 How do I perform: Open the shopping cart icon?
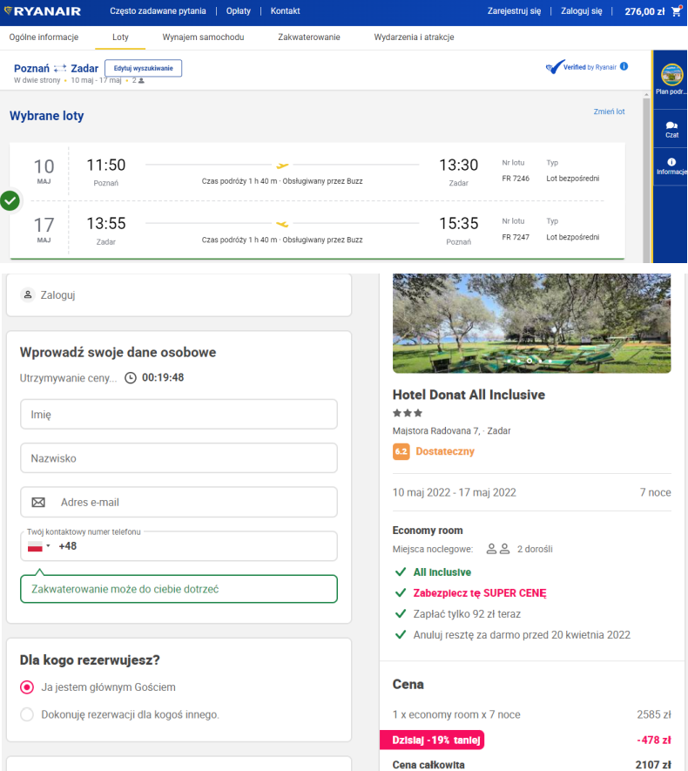pyautogui.click(x=676, y=11)
